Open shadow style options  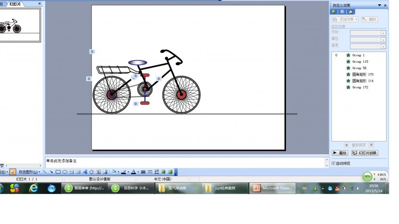tap(163, 172)
